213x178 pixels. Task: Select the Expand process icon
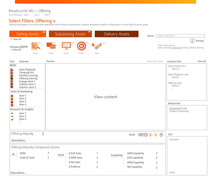click(x=66, y=46)
